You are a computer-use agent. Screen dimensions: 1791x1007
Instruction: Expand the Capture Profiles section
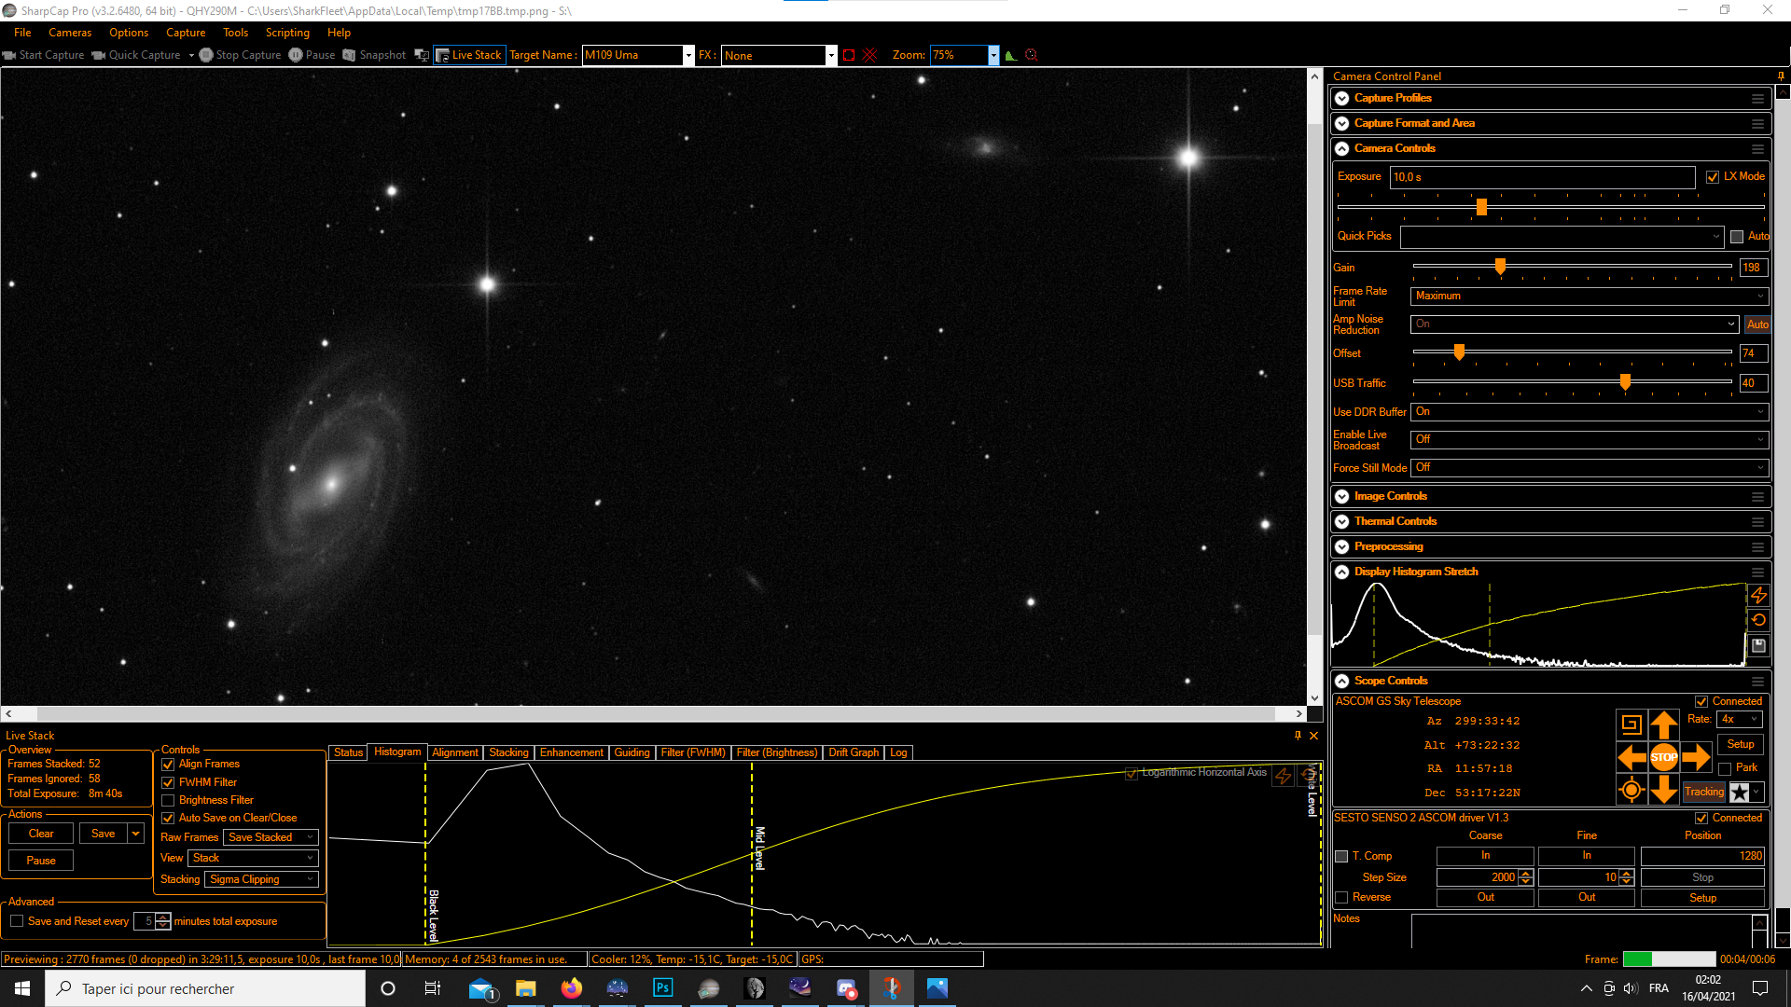coord(1341,98)
